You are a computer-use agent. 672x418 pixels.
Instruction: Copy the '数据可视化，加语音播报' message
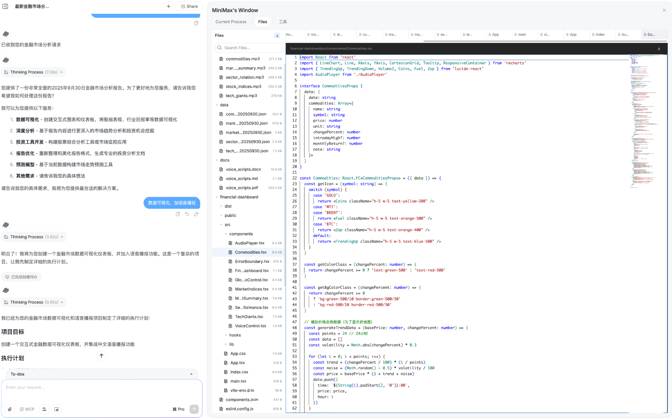[x=177, y=214]
